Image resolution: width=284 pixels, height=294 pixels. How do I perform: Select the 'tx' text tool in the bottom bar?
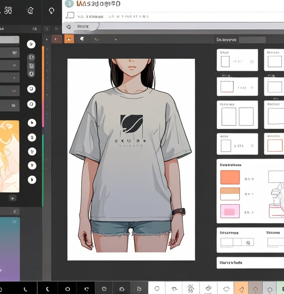(x=174, y=289)
